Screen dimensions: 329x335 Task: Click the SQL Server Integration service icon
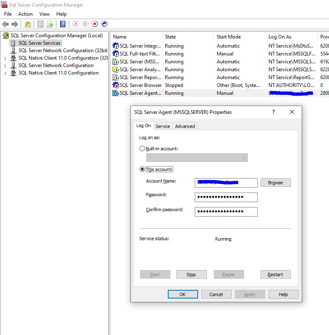tap(116, 46)
